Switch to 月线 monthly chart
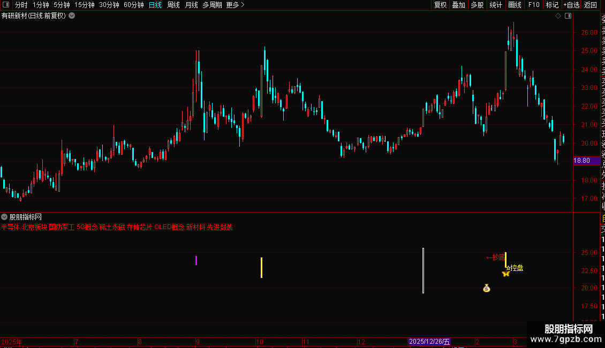 click(191, 5)
